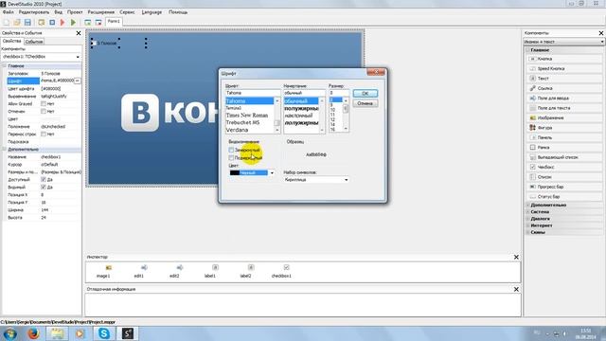The height and width of the screenshot is (341, 606).
Task: Select Выпадающий список component
Action: [564, 157]
